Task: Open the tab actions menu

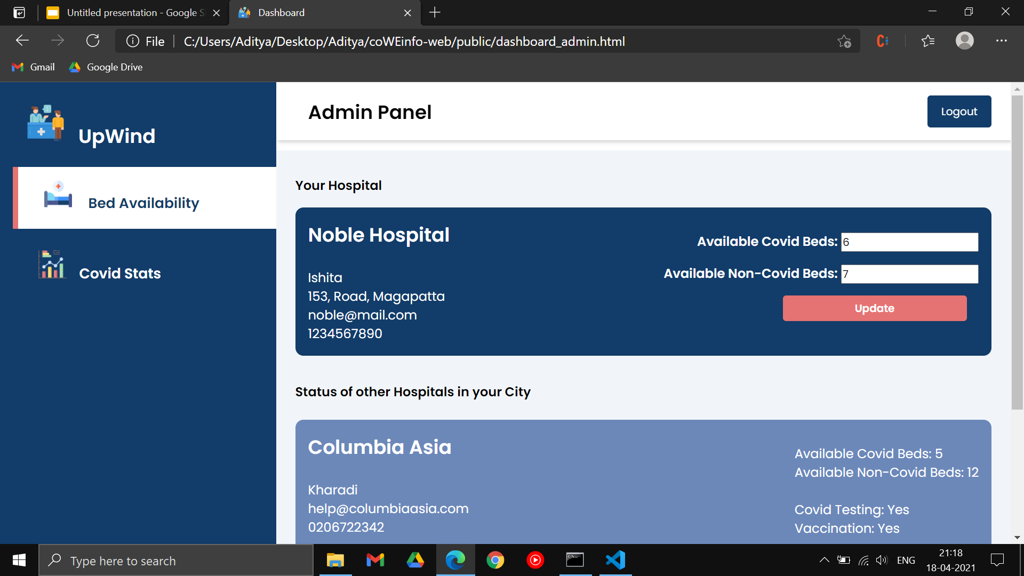Action: (x=19, y=12)
